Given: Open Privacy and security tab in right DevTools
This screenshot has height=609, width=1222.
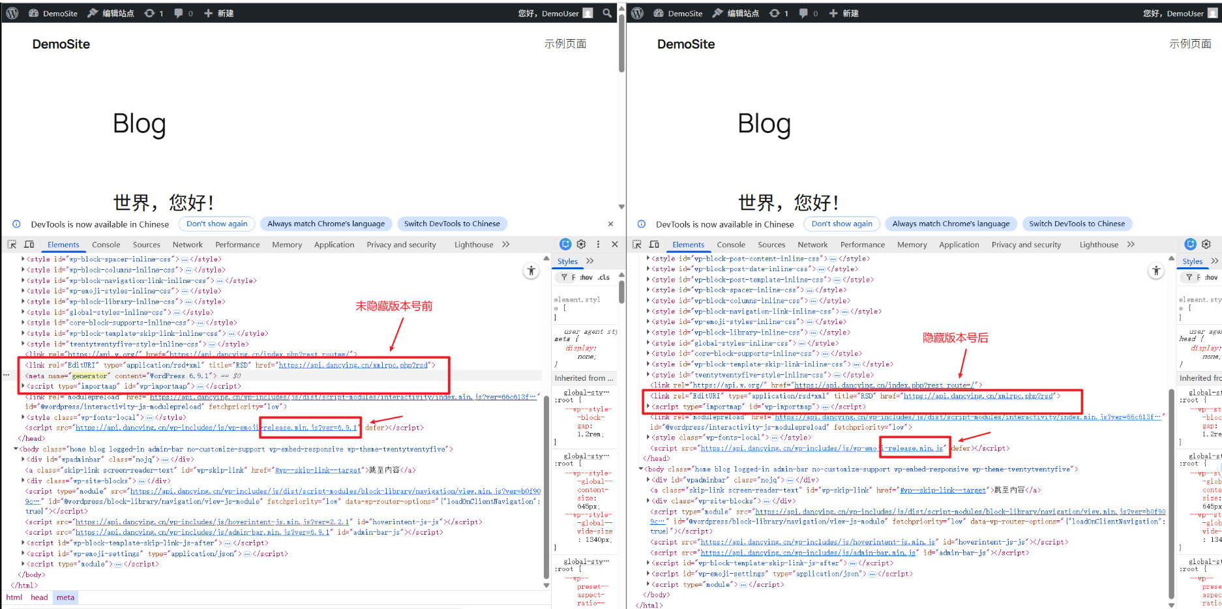Looking at the screenshot, I should [x=1026, y=245].
